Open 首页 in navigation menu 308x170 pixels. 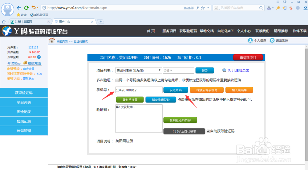pyautogui.click(x=151, y=31)
